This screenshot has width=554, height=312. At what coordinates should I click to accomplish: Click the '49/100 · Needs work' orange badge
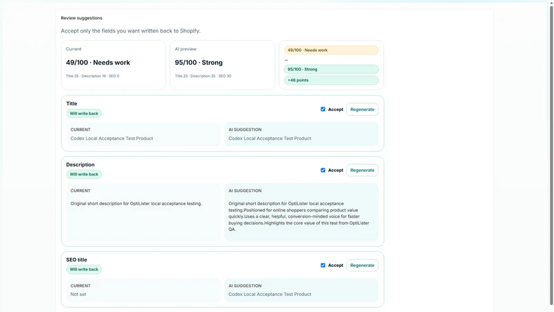[331, 50]
